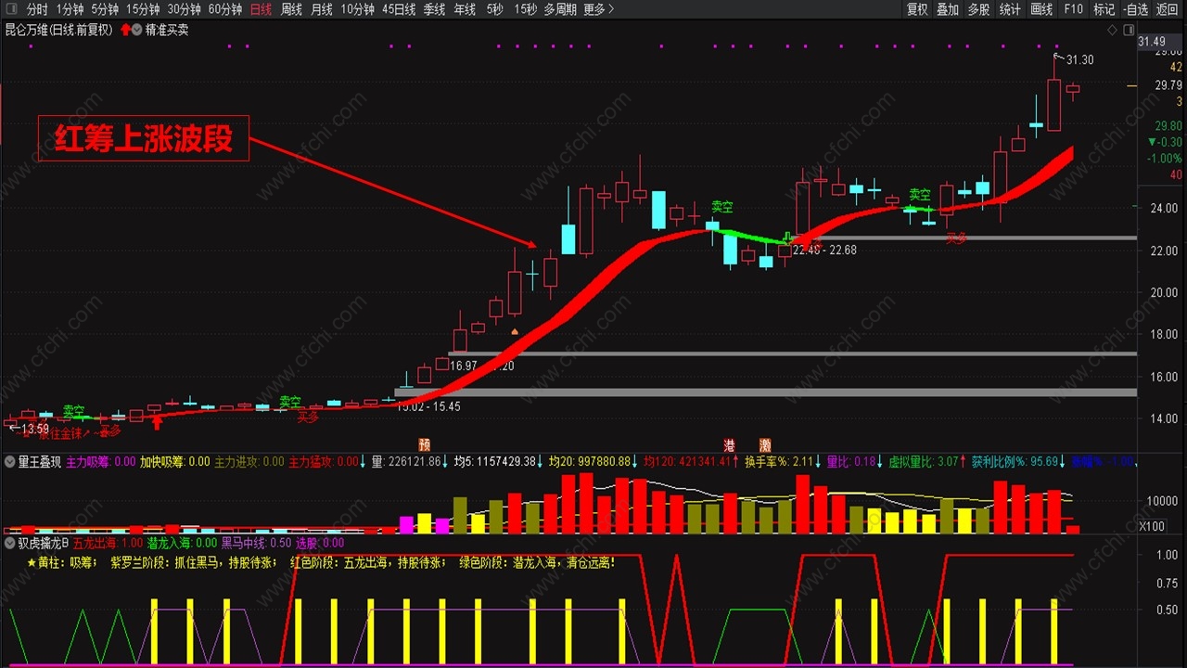Click the orange triangle marker below candles

[x=515, y=330]
